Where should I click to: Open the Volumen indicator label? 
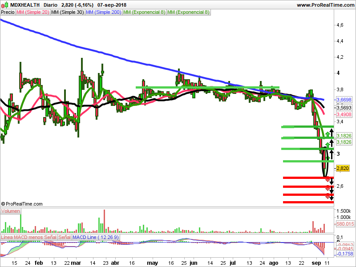click(10, 211)
